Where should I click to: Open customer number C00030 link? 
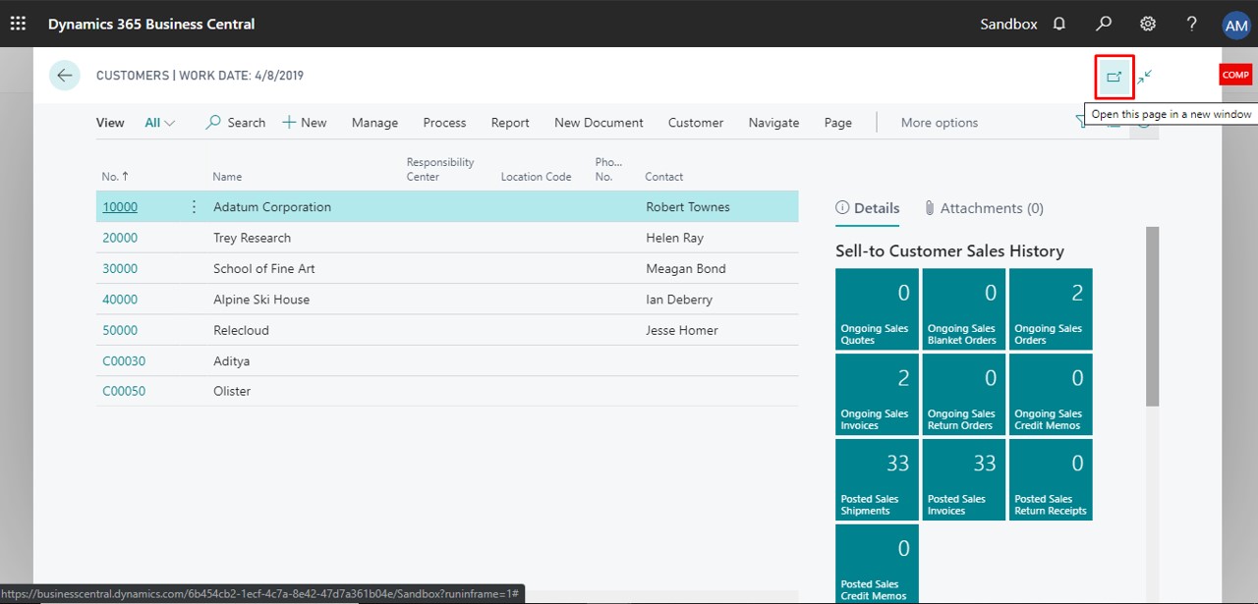click(124, 361)
